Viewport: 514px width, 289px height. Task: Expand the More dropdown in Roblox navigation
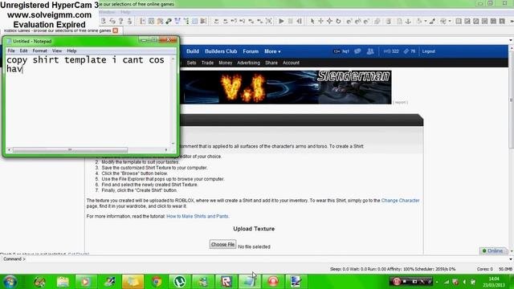point(272,51)
